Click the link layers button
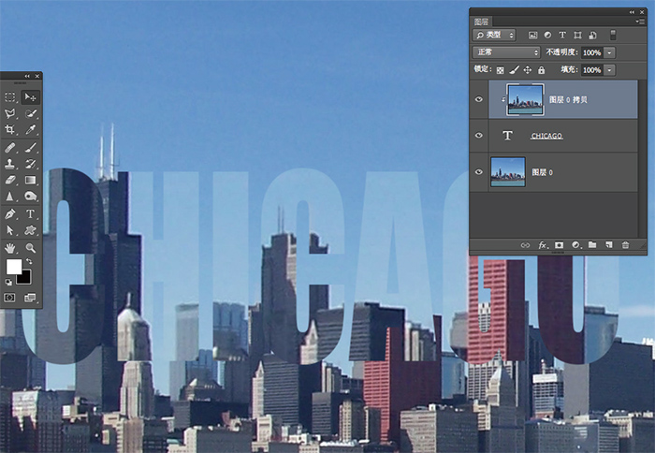Image resolution: width=655 pixels, height=453 pixels. (x=525, y=245)
